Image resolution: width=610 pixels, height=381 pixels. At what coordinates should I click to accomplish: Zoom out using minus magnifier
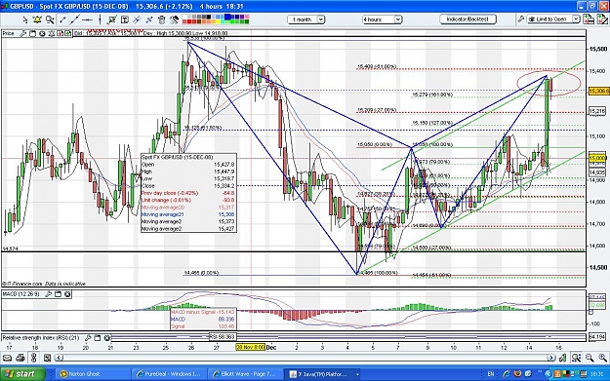[590, 358]
